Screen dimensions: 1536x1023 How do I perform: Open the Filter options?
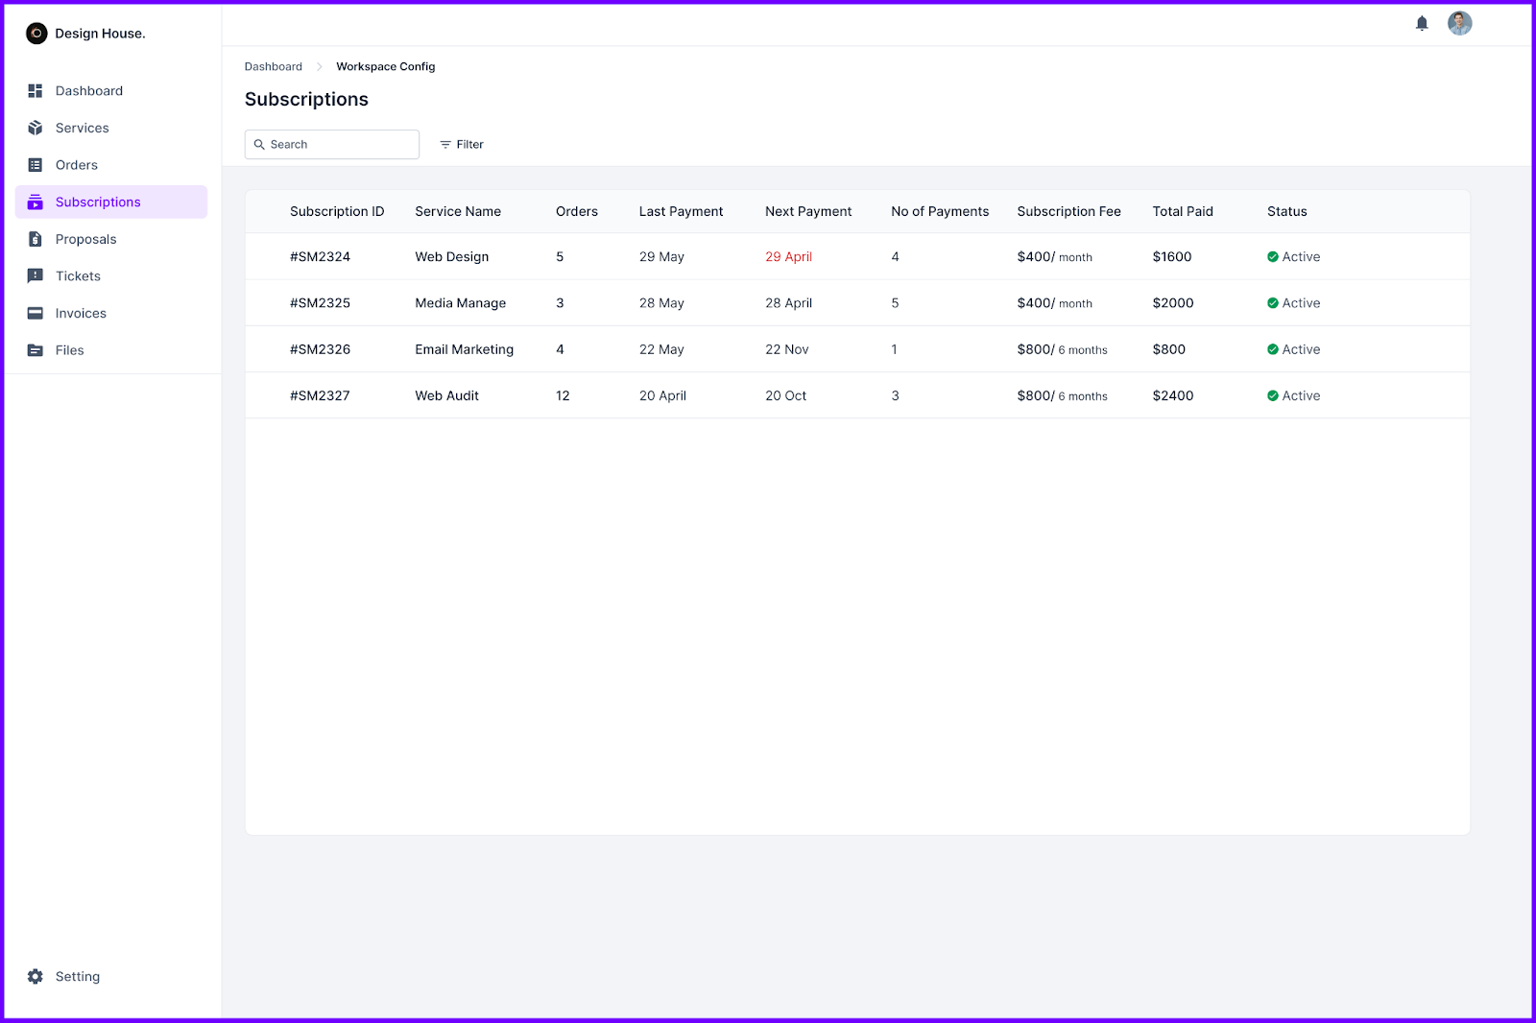tap(461, 144)
